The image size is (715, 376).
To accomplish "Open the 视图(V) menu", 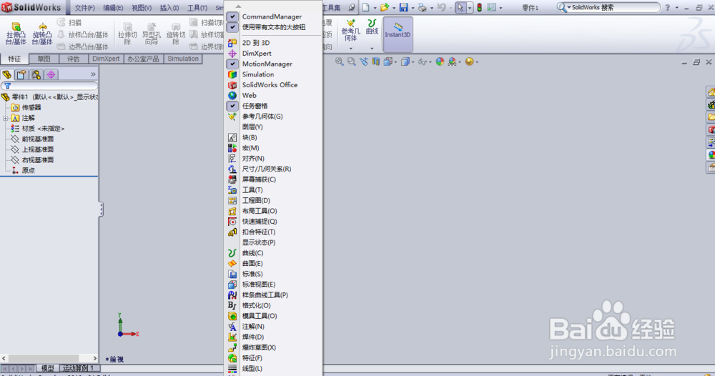I will coord(142,8).
